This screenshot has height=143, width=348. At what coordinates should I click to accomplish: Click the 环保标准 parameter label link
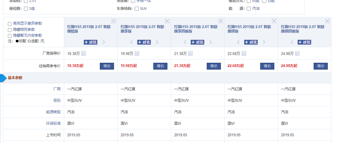(54, 124)
